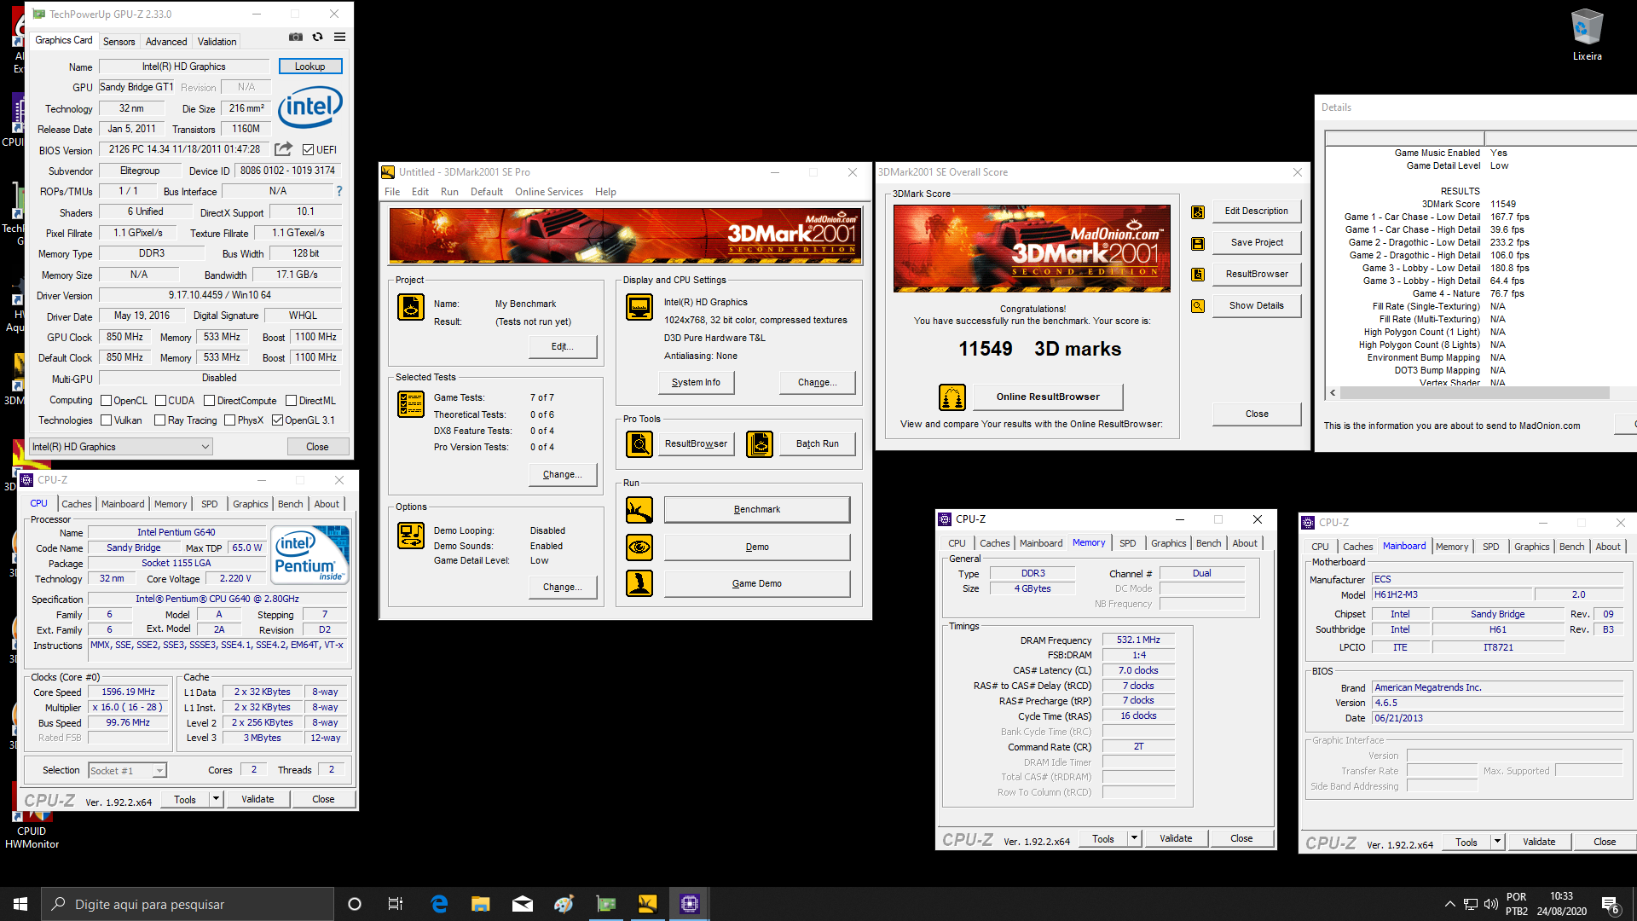The height and width of the screenshot is (921, 1637).
Task: Open Task View on the taskbar
Action: (x=395, y=904)
